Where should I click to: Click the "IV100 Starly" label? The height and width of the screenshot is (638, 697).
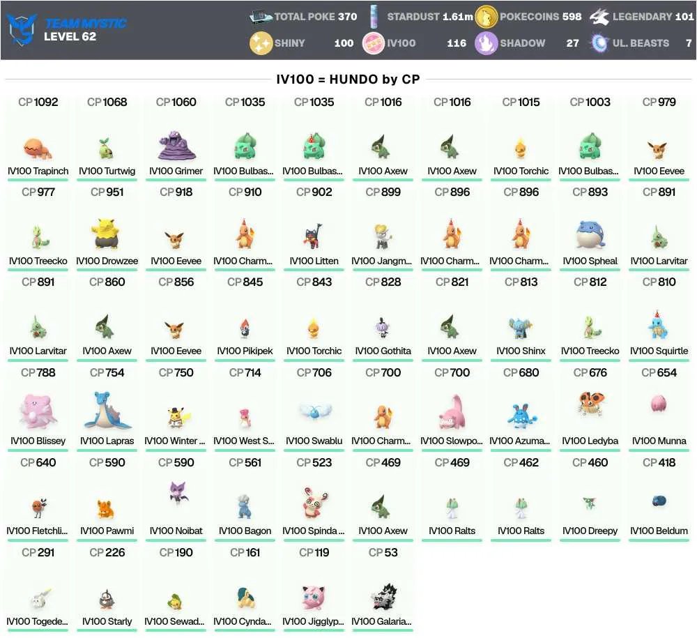[107, 621]
